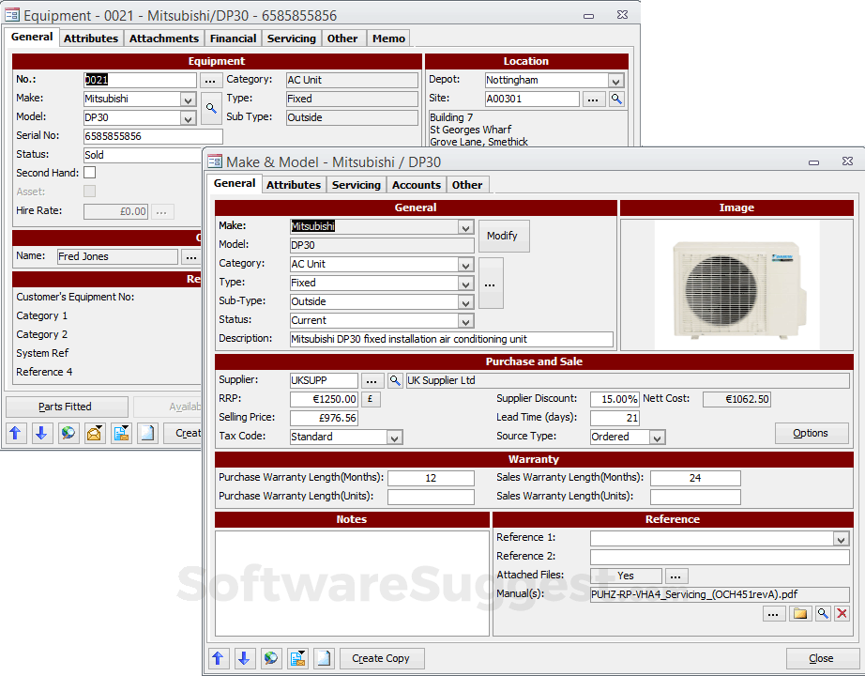Expand the Depot dropdown showing Nottingham
Screen dimensions: 865x676
(x=615, y=81)
